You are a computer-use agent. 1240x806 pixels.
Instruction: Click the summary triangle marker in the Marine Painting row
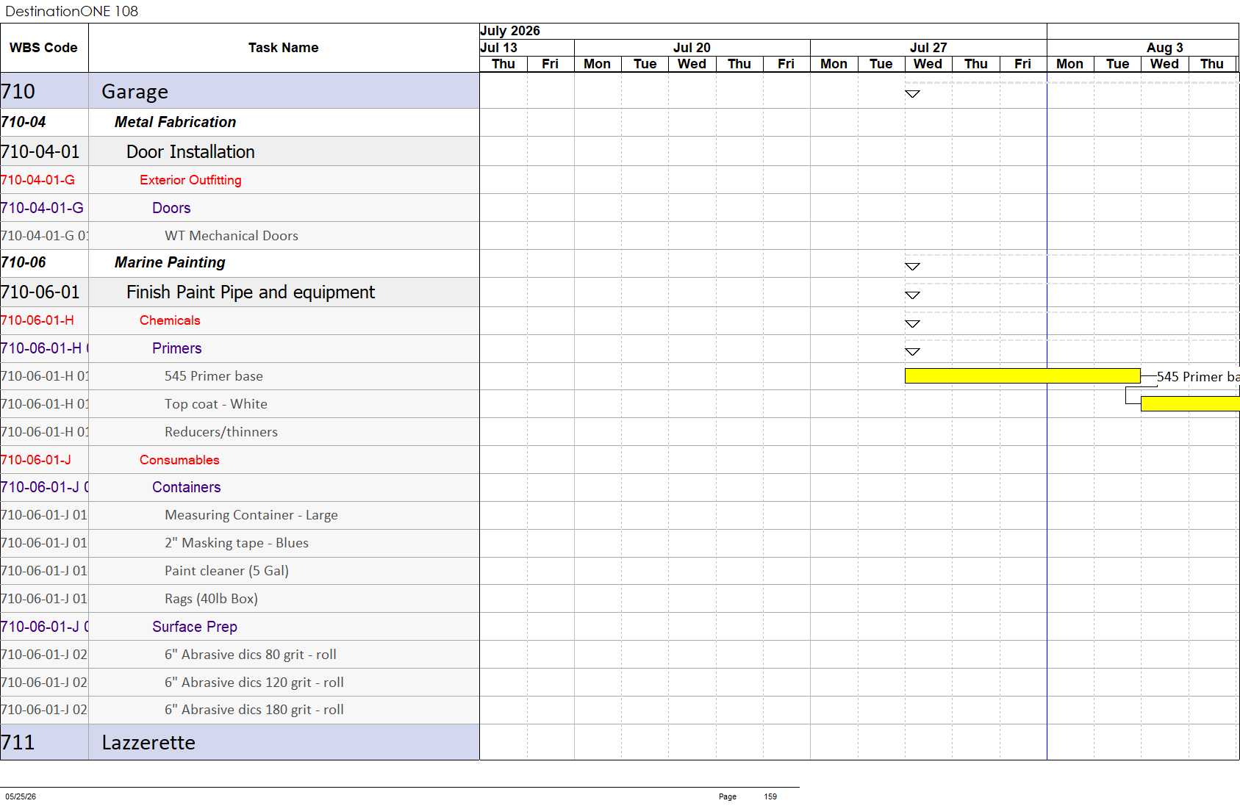coord(912,267)
